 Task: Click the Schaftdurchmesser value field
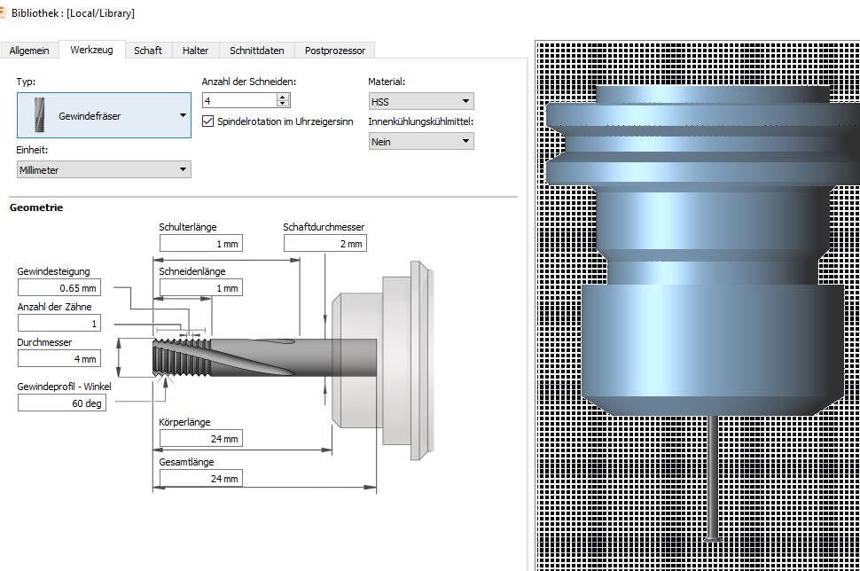point(325,244)
